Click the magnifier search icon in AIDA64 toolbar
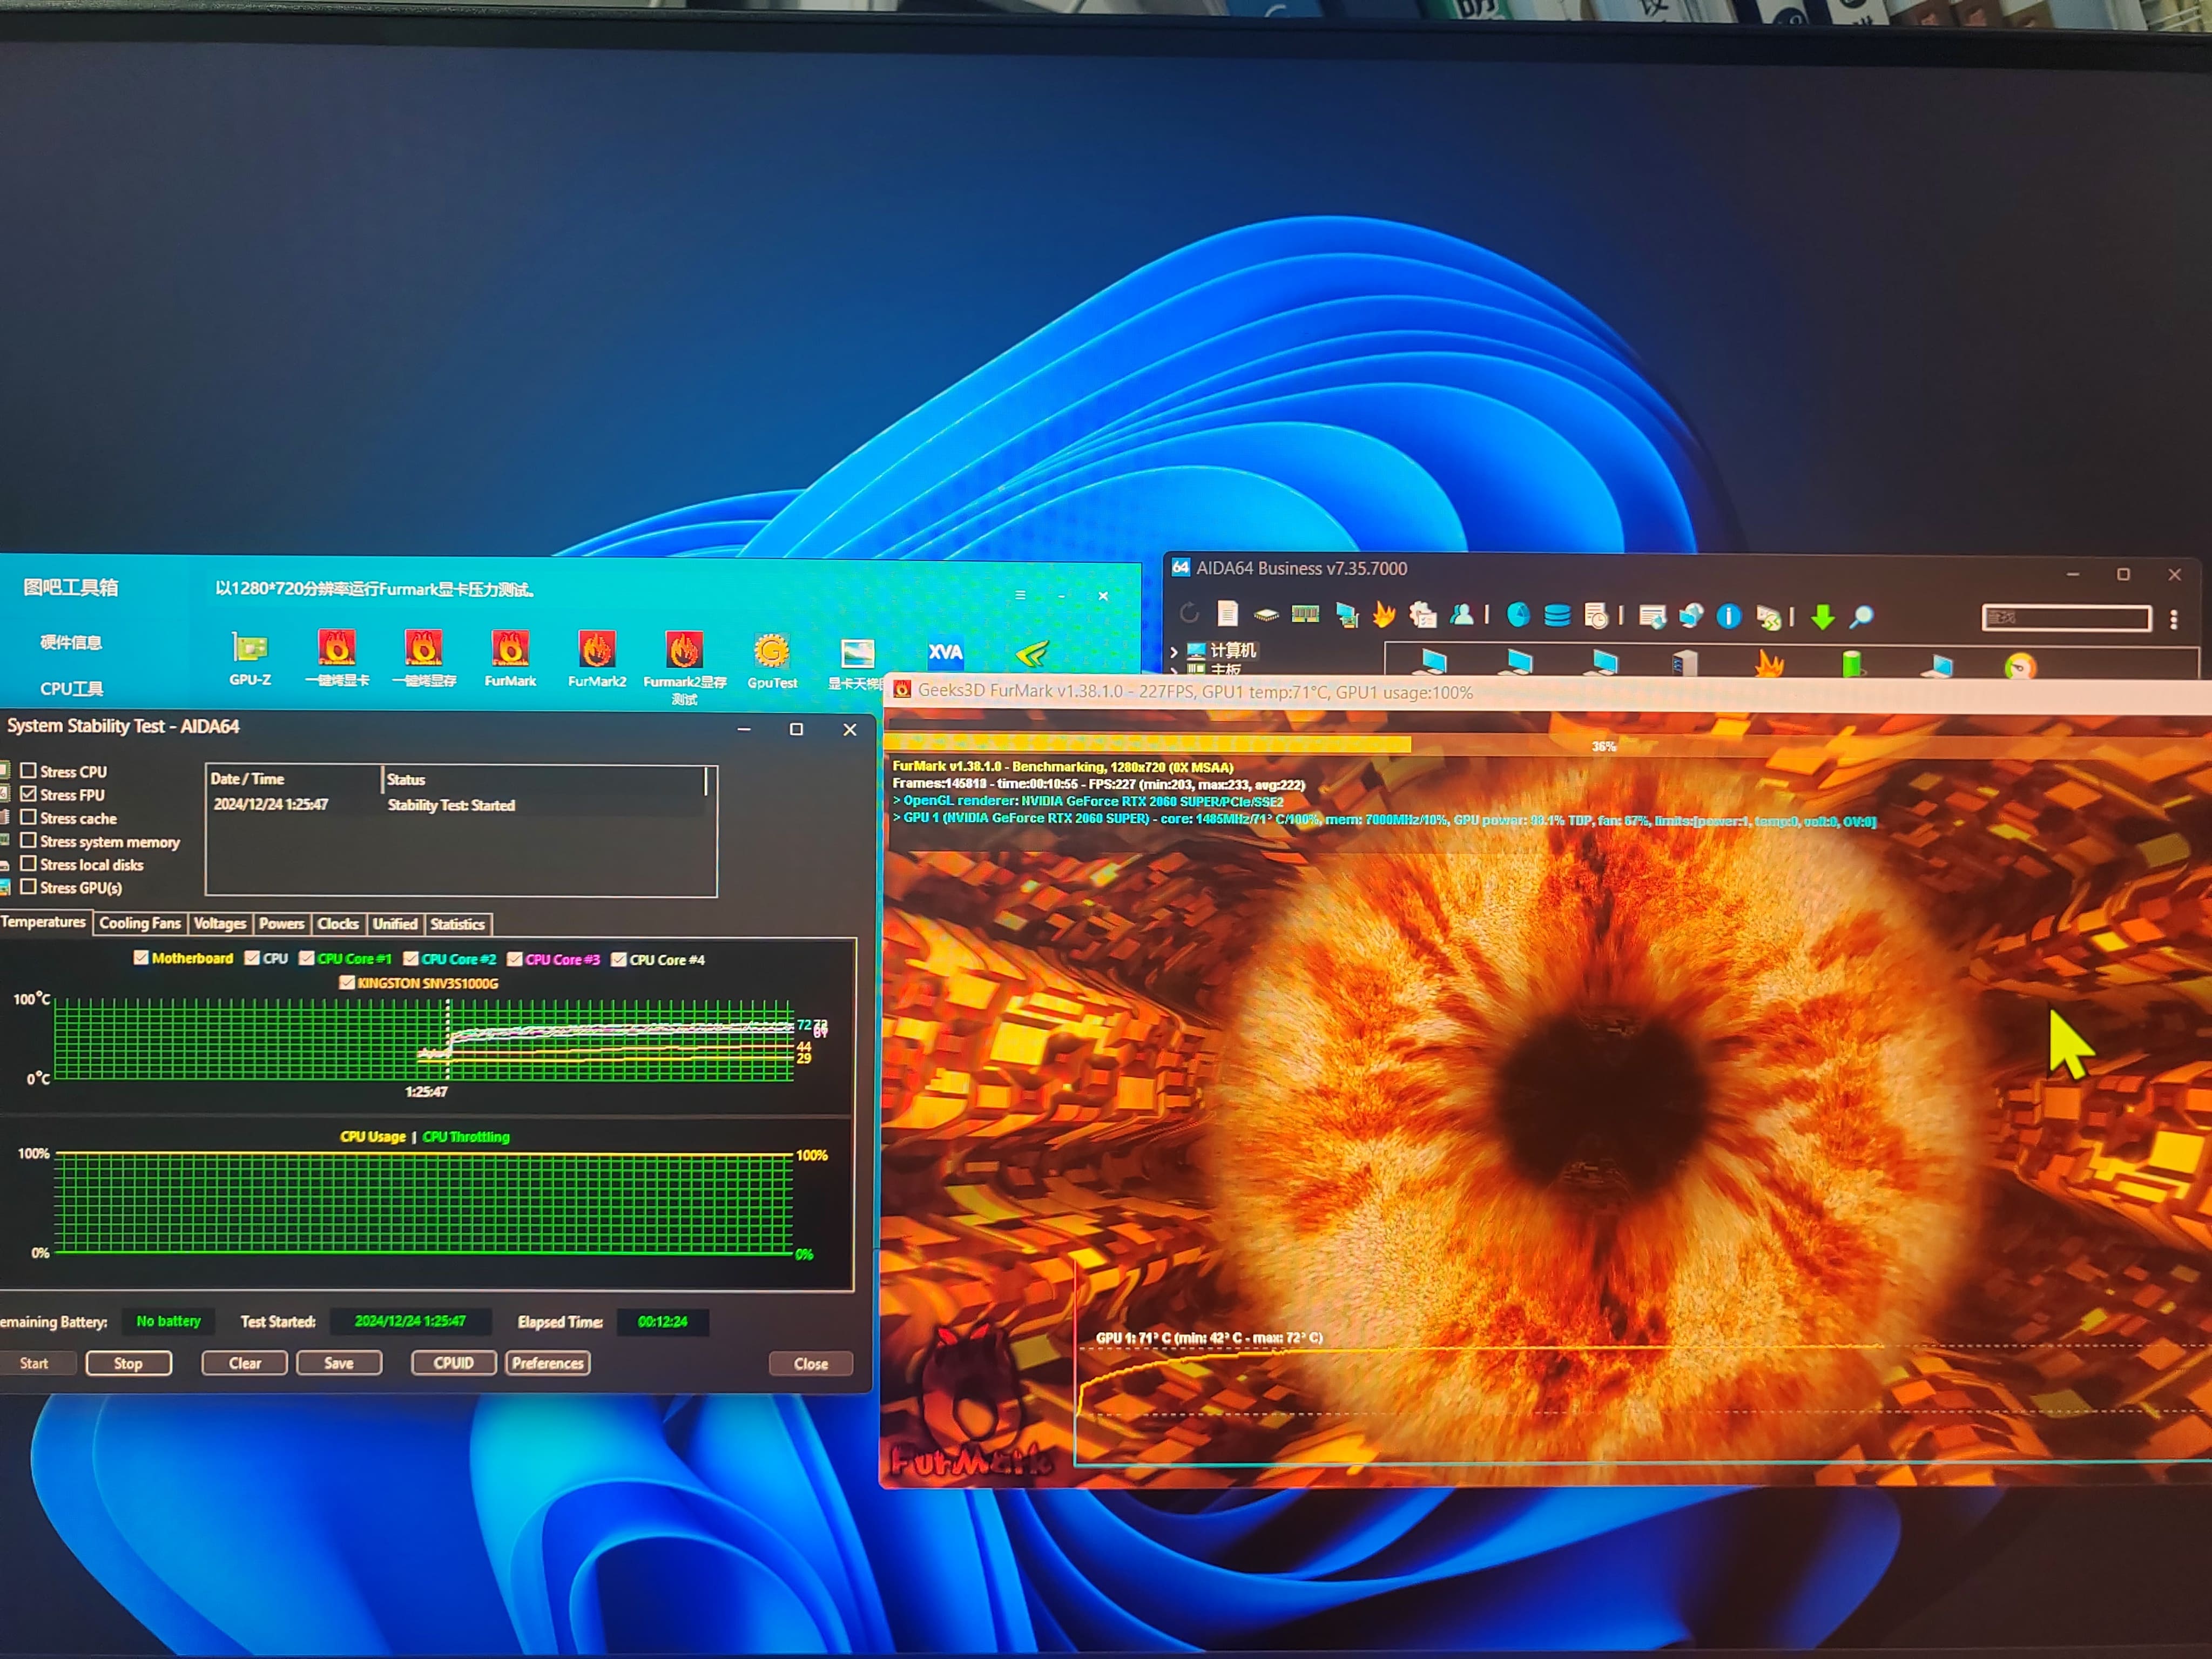The image size is (2212, 1659). tap(1861, 617)
